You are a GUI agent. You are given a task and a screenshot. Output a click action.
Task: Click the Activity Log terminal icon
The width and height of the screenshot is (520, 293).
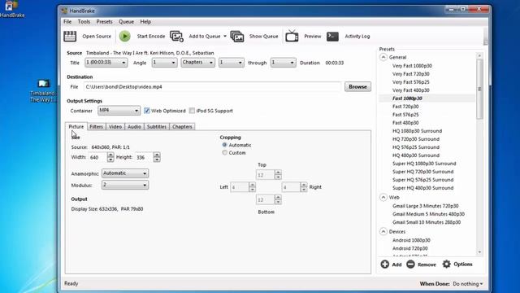click(332, 36)
